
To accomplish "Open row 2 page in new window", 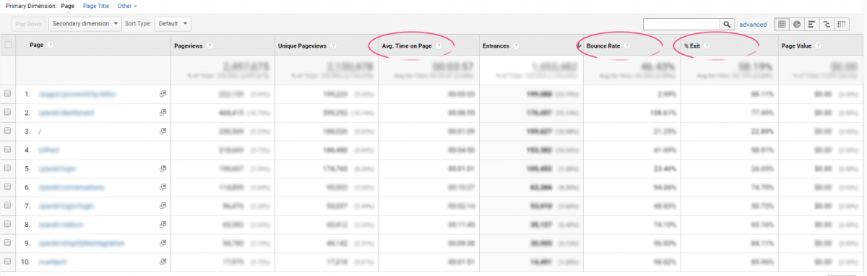I will (163, 113).
